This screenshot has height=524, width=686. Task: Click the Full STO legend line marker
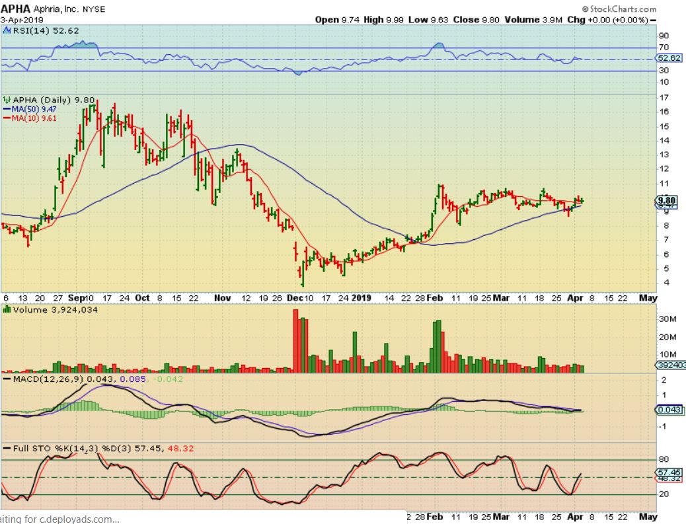click(6, 449)
